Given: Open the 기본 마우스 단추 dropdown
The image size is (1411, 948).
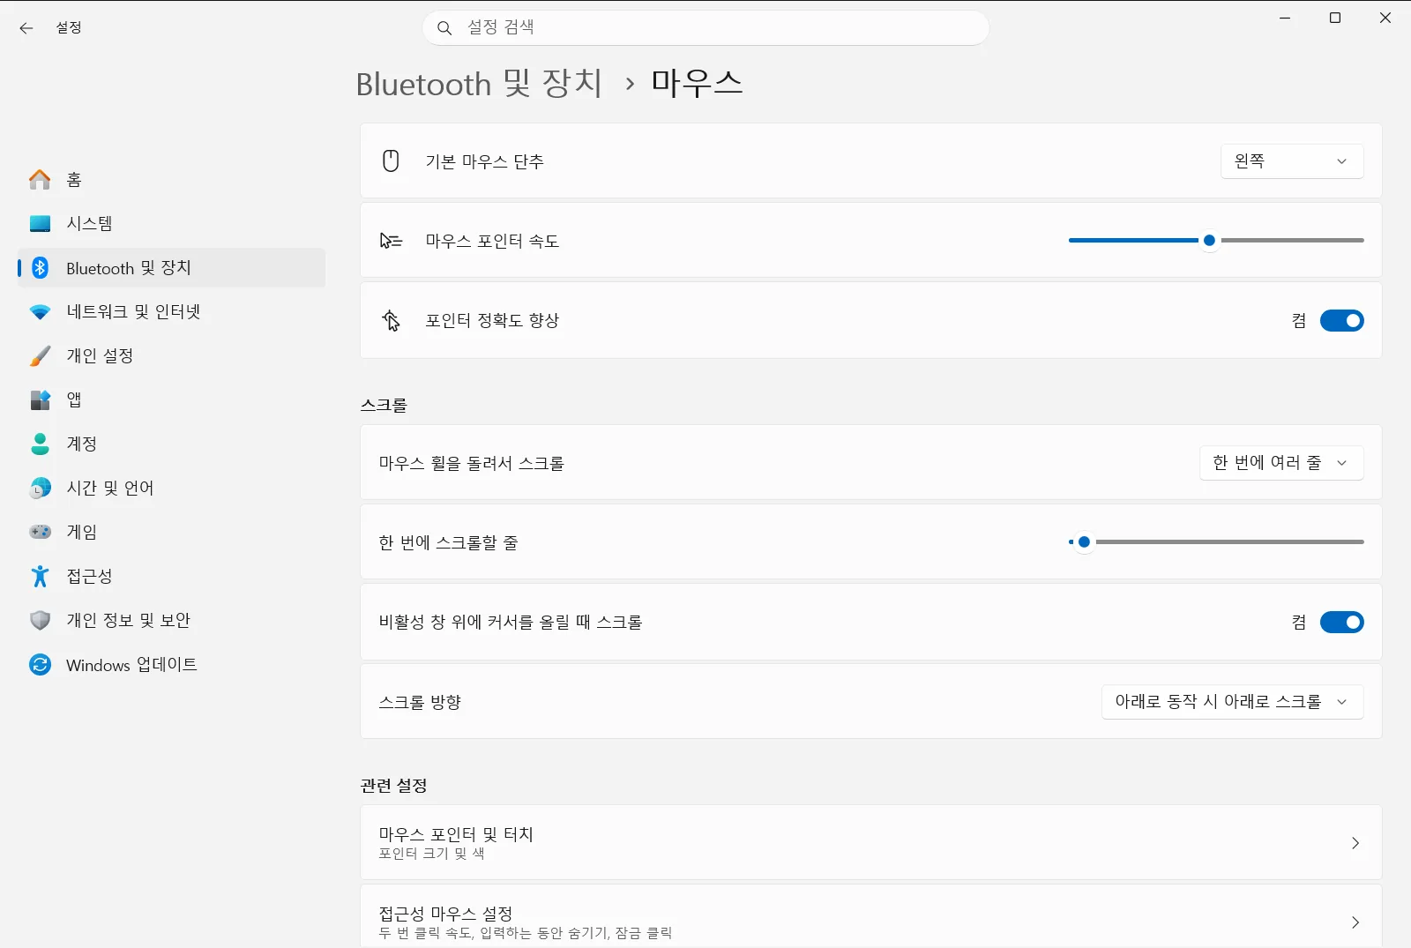Looking at the screenshot, I should (x=1292, y=161).
